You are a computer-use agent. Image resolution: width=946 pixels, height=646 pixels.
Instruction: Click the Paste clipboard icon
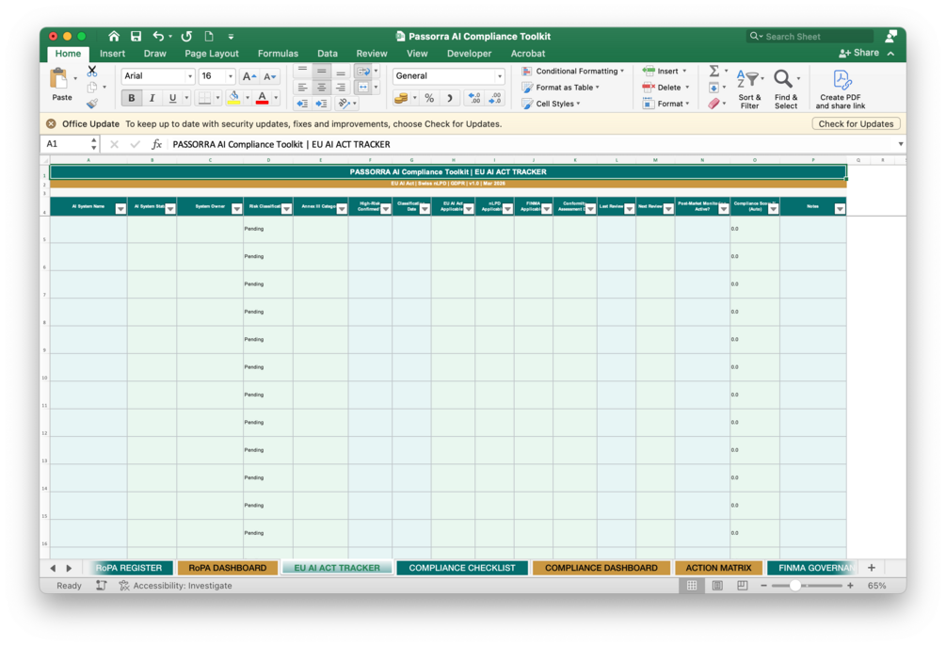[x=59, y=79]
